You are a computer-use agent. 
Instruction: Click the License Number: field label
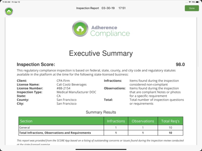[30, 88]
